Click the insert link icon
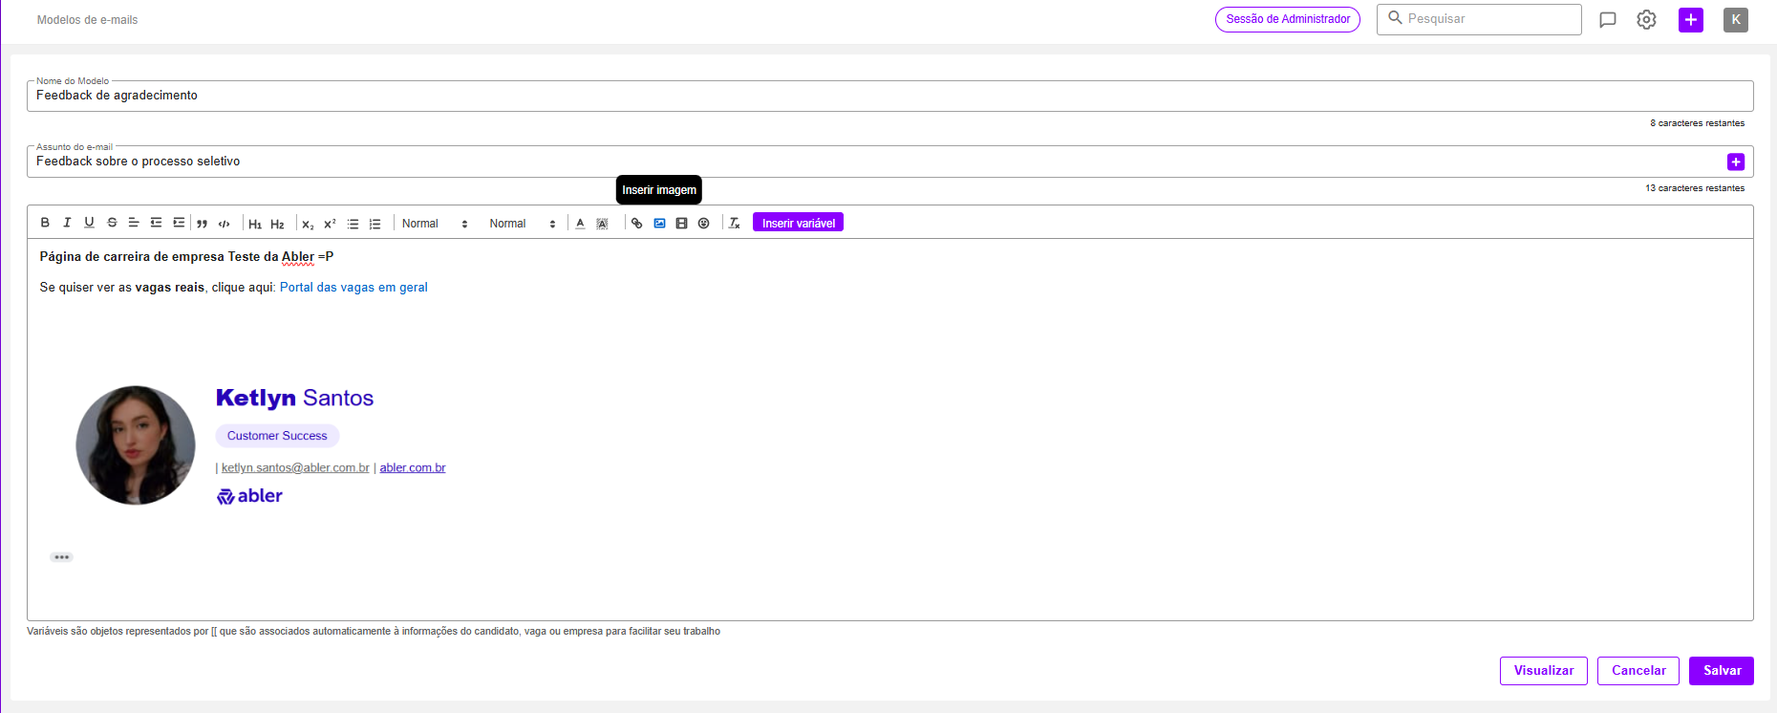Viewport: 1777px width, 713px height. click(637, 224)
